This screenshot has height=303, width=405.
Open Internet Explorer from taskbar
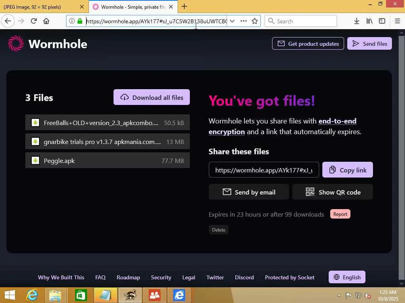(32, 295)
